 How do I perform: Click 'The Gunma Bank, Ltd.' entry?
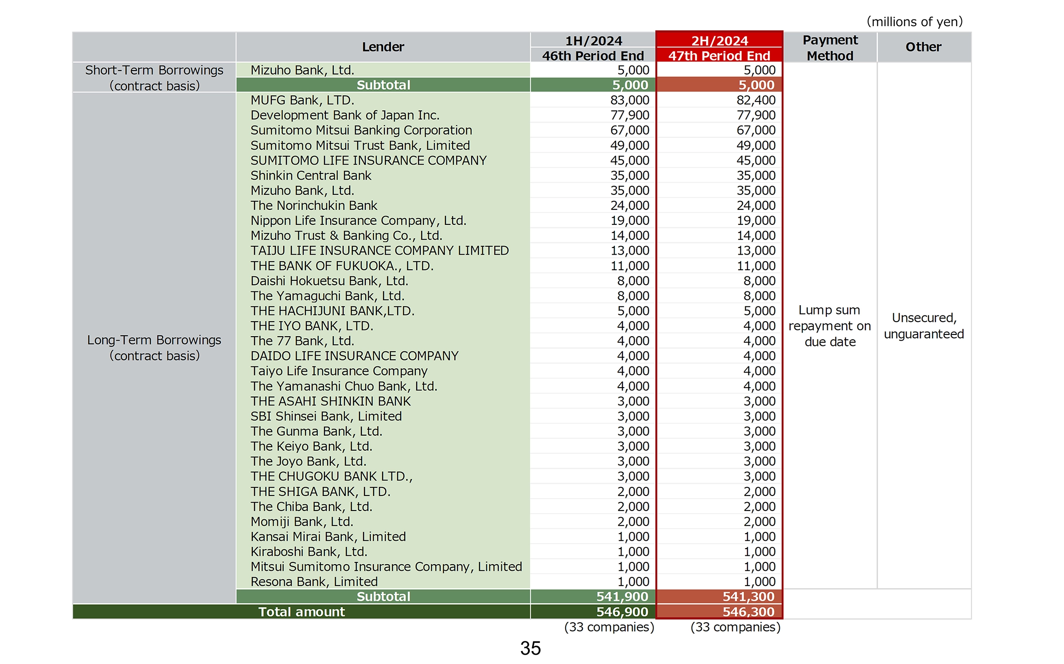coord(316,431)
